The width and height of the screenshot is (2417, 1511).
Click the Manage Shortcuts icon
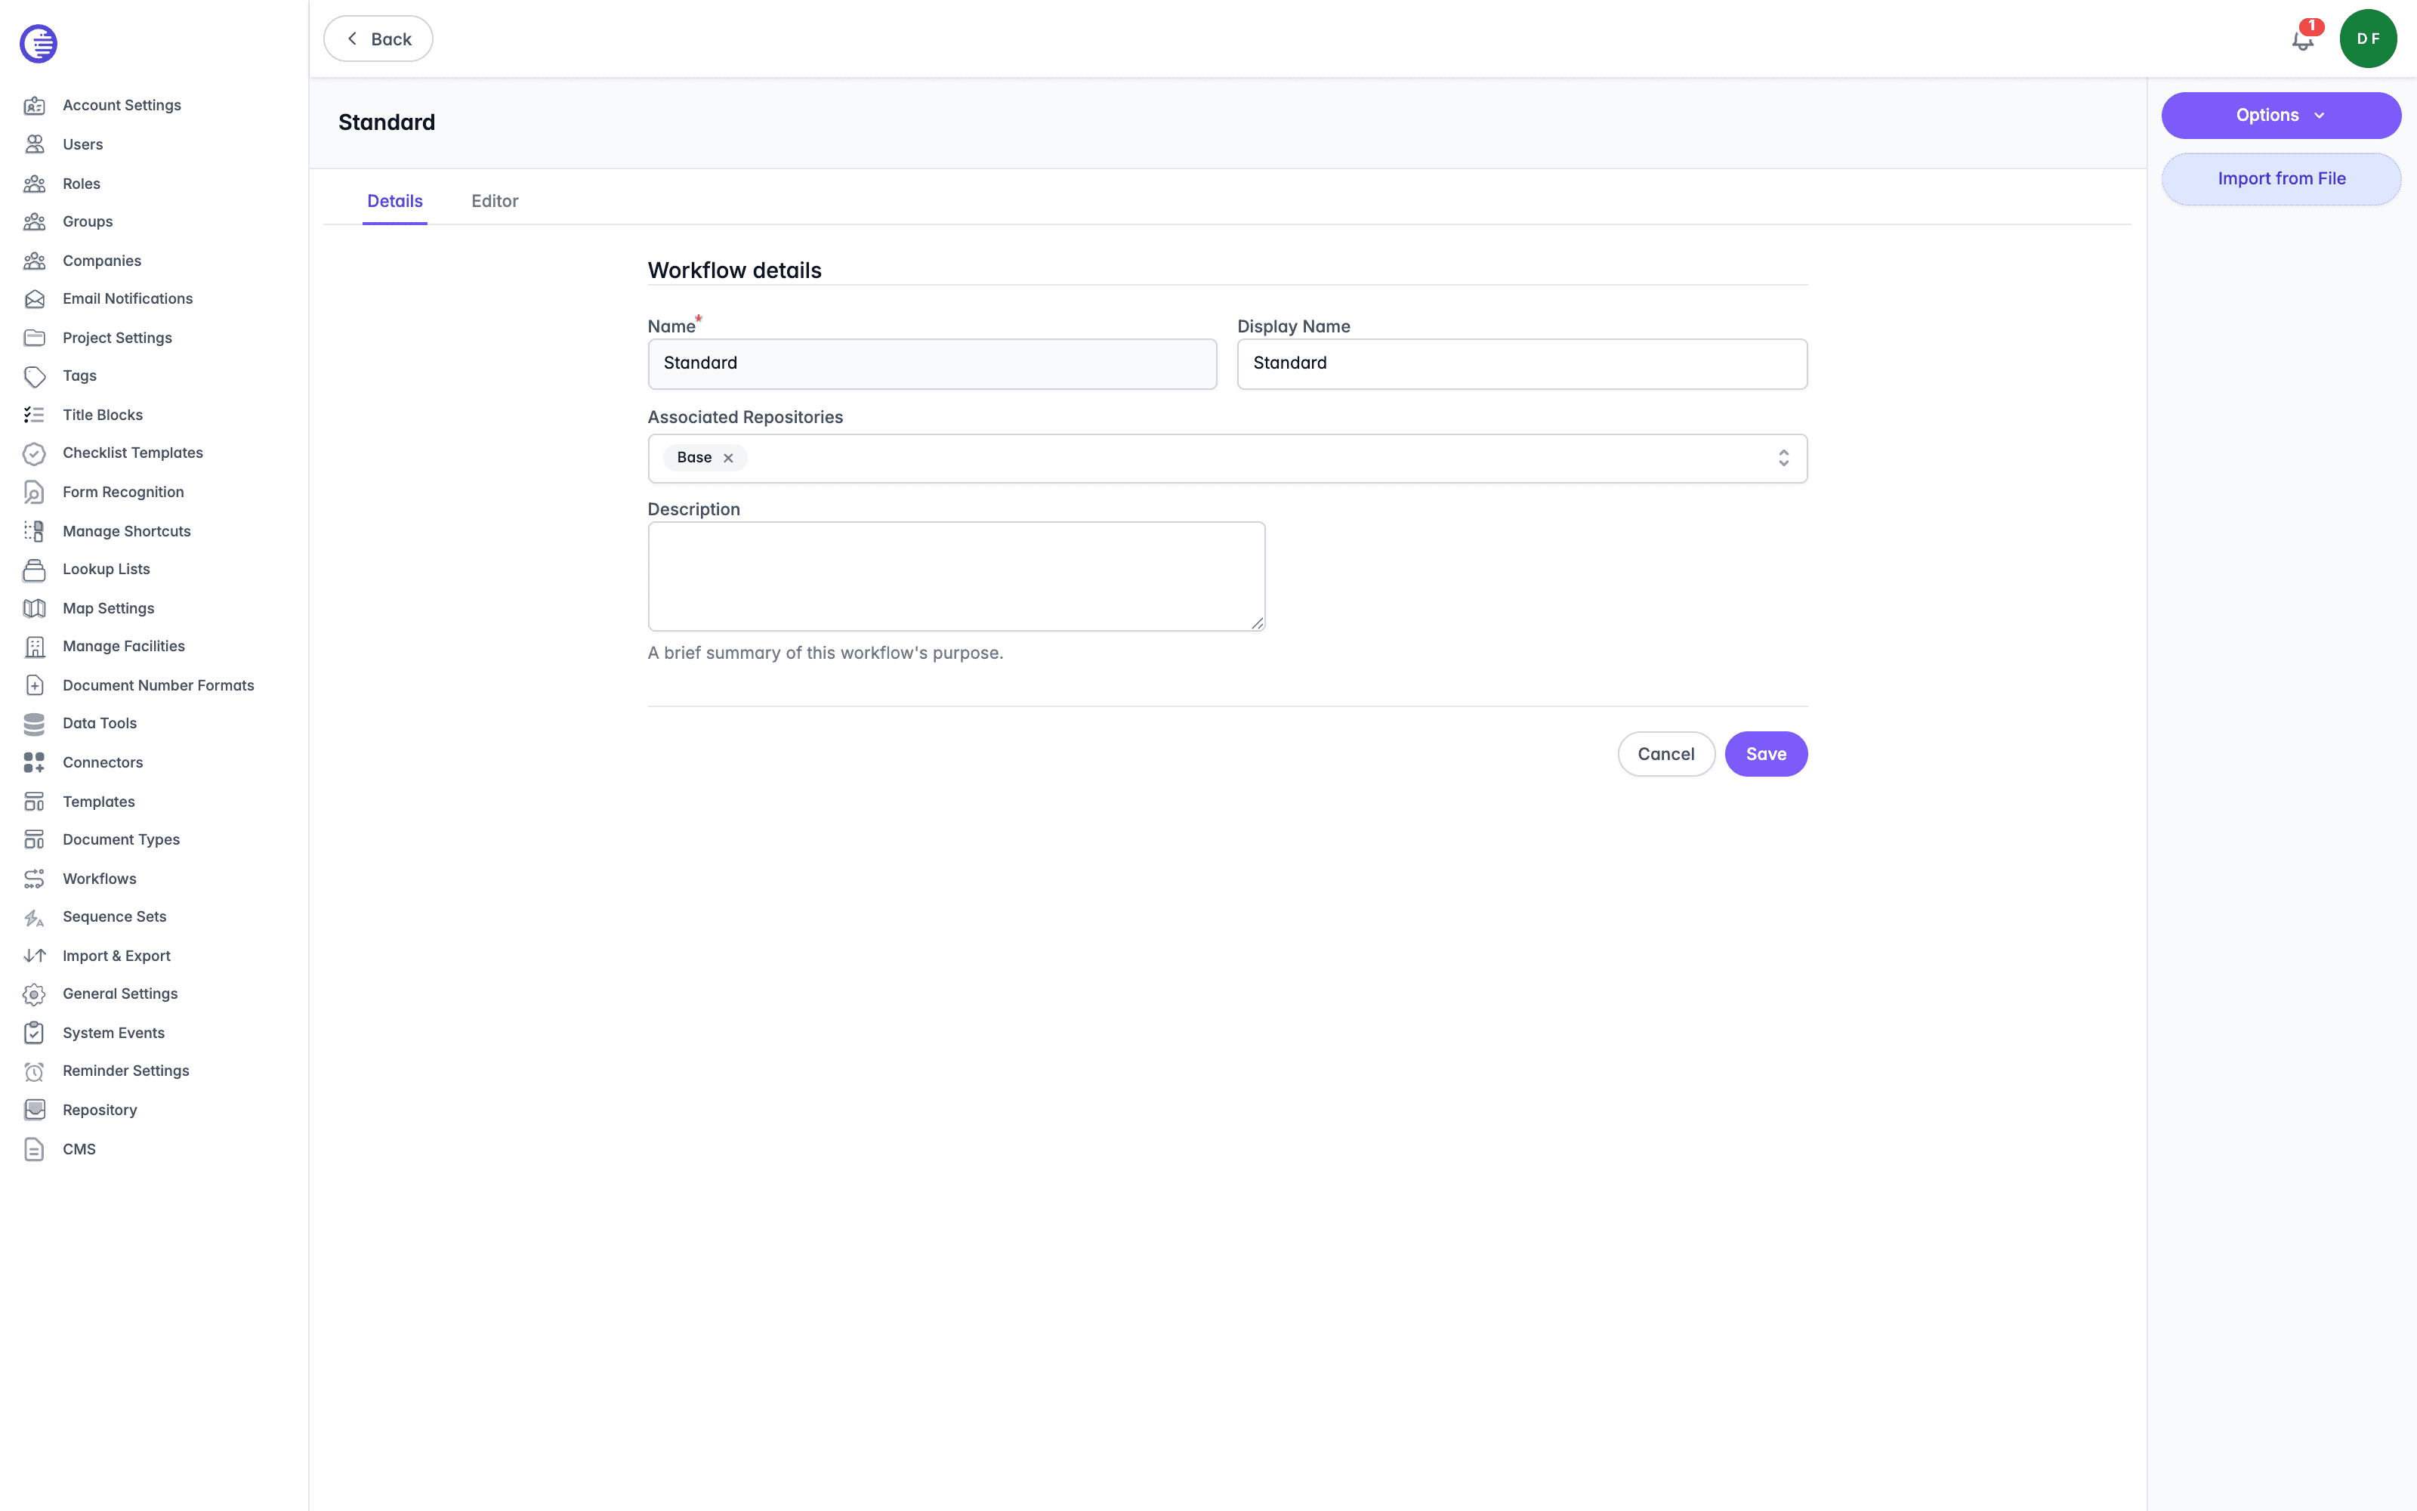click(34, 530)
